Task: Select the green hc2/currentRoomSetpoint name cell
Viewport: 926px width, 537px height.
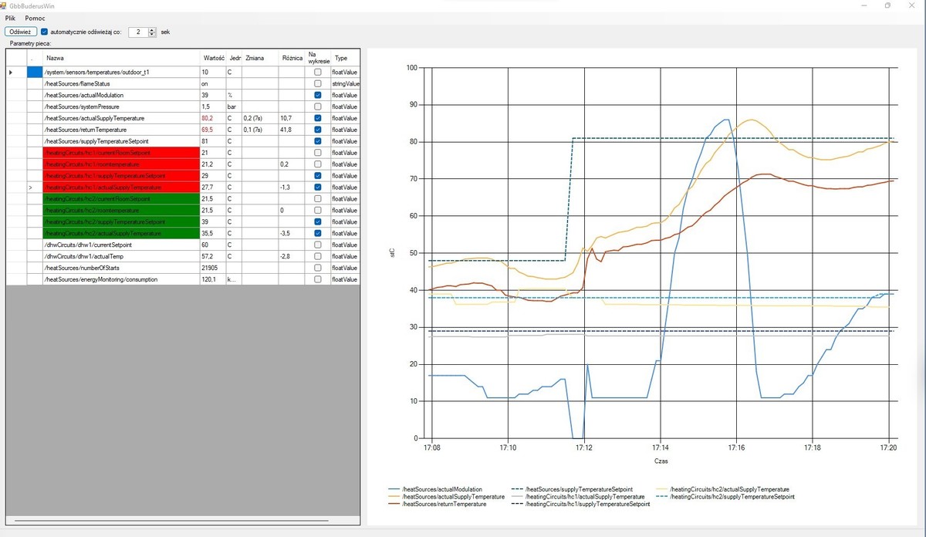Action: point(121,199)
